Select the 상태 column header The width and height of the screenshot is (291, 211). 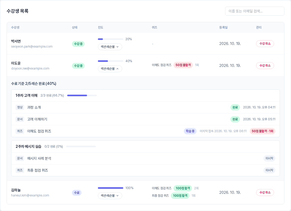click(x=75, y=27)
